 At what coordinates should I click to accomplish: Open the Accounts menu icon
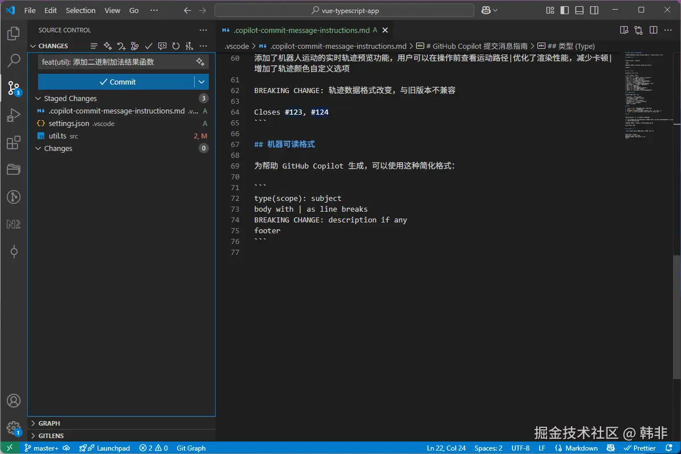click(14, 401)
